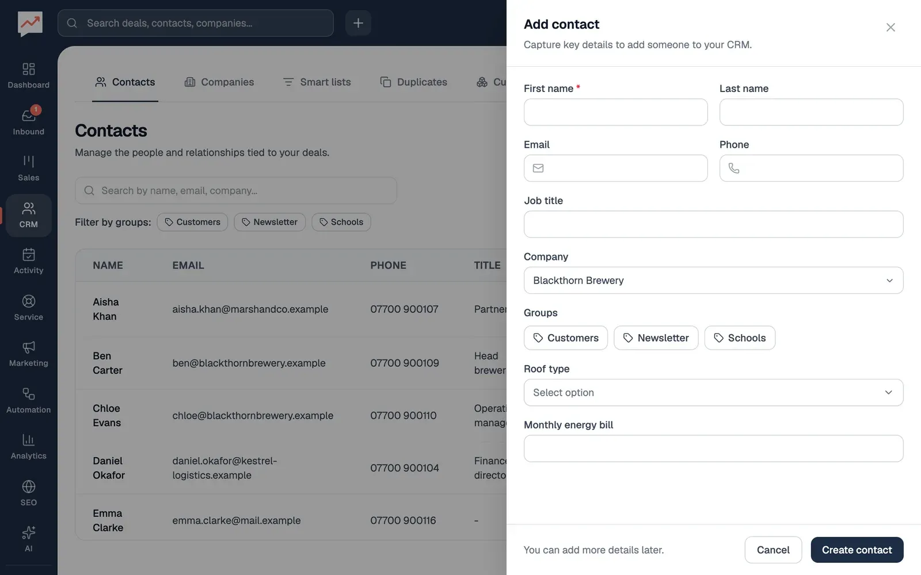Click the Ben Carter name cell
The image size is (921, 575).
[x=108, y=363]
